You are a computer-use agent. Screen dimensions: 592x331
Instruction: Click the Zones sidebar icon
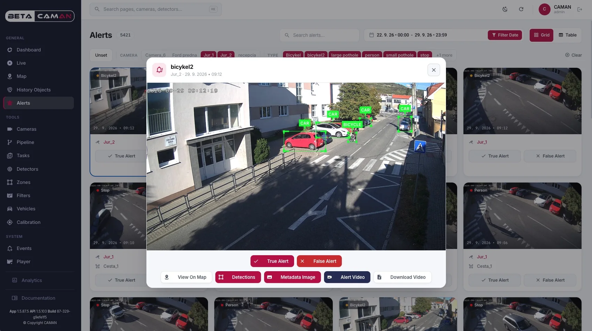click(10, 182)
